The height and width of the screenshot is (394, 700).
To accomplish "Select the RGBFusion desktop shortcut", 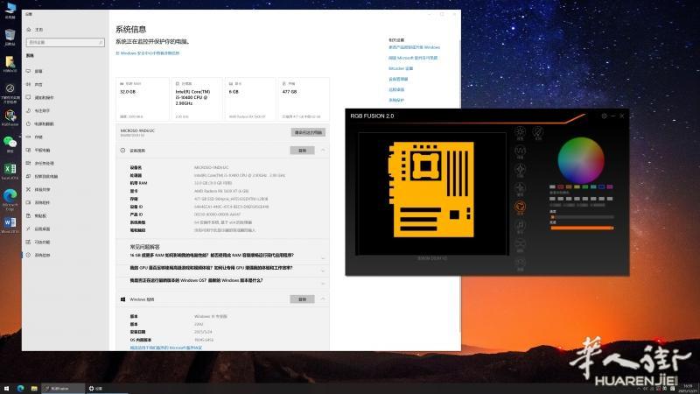I will click(10, 118).
